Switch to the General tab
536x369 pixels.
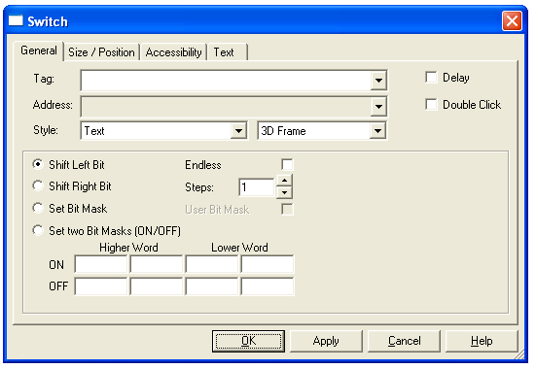point(39,51)
